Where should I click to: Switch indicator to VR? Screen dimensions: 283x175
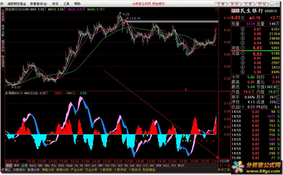pyautogui.click(x=81, y=166)
